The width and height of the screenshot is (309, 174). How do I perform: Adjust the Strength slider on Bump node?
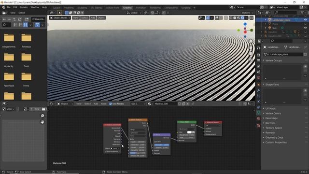(162, 145)
